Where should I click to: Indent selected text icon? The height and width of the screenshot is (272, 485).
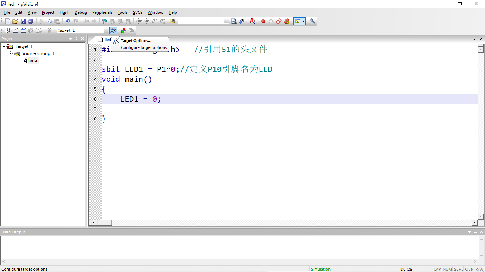click(139, 21)
